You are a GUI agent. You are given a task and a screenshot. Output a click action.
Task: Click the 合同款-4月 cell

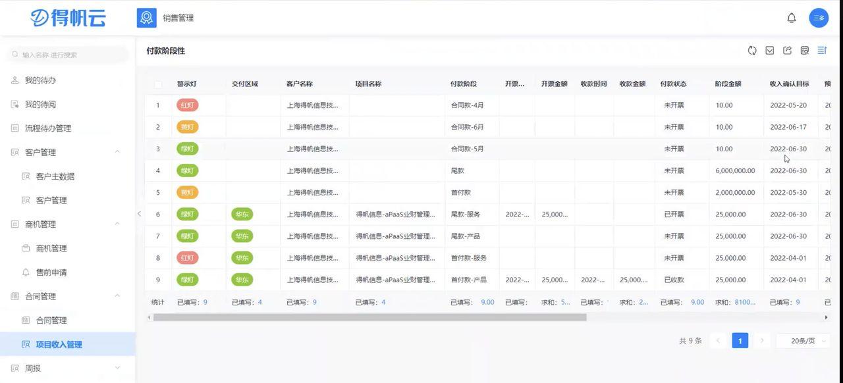[467, 105]
